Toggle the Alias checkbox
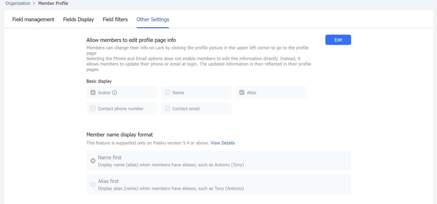 242,92
